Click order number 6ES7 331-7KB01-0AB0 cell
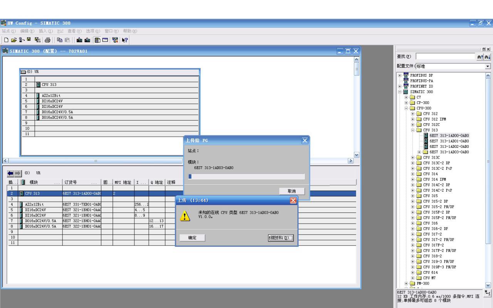 click(82, 204)
